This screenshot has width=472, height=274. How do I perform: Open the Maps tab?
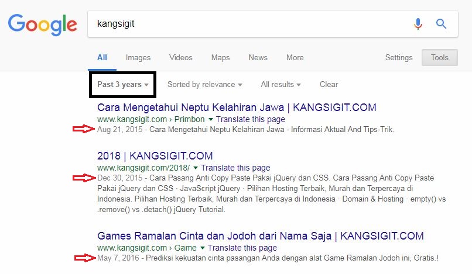220,57
